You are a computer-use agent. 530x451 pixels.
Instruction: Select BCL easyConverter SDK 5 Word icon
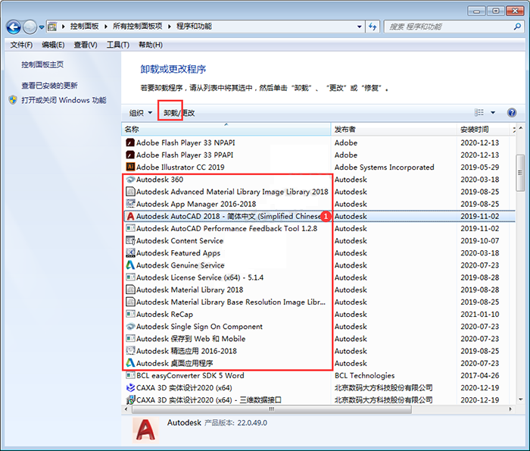[x=130, y=375]
